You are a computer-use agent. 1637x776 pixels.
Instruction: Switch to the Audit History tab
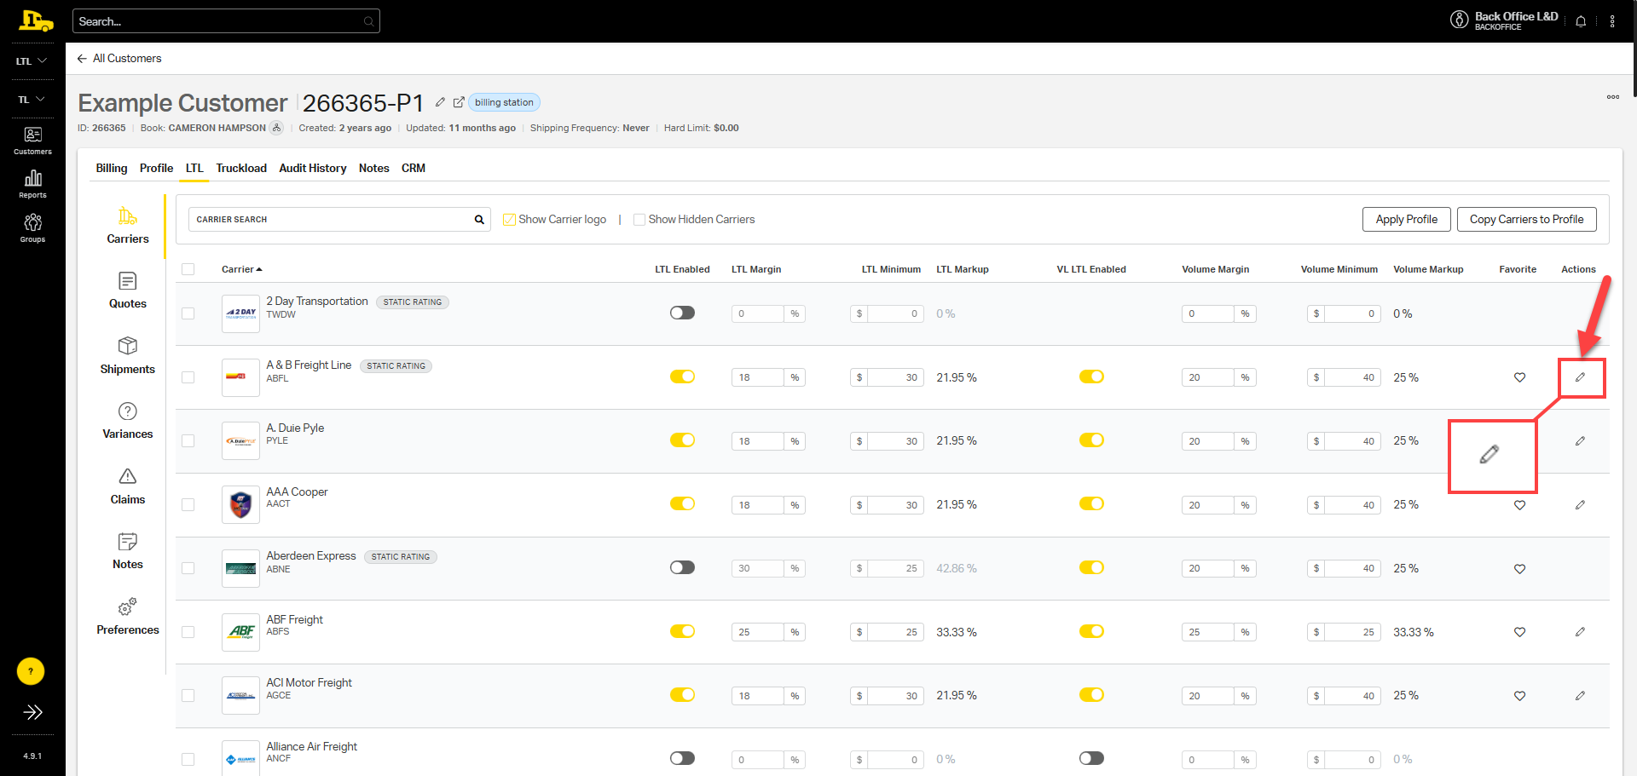(x=312, y=168)
